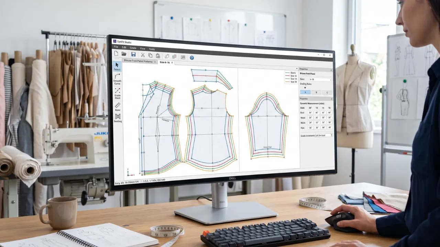The image size is (440, 247).
Task: Close the Dynamic Measurement properties panel
Action: click(x=332, y=99)
